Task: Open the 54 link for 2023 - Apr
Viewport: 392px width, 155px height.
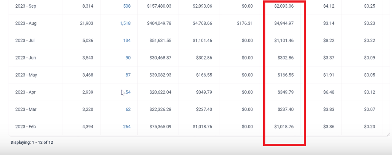Action: [128, 92]
